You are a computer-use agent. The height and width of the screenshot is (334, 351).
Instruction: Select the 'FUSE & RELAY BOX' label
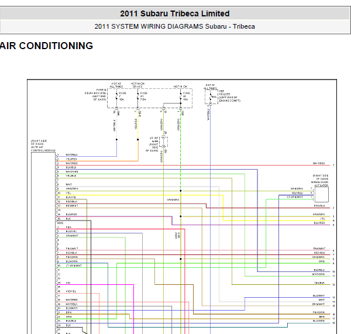[95, 95]
